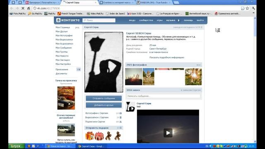Select the orange gift box present

89,136
